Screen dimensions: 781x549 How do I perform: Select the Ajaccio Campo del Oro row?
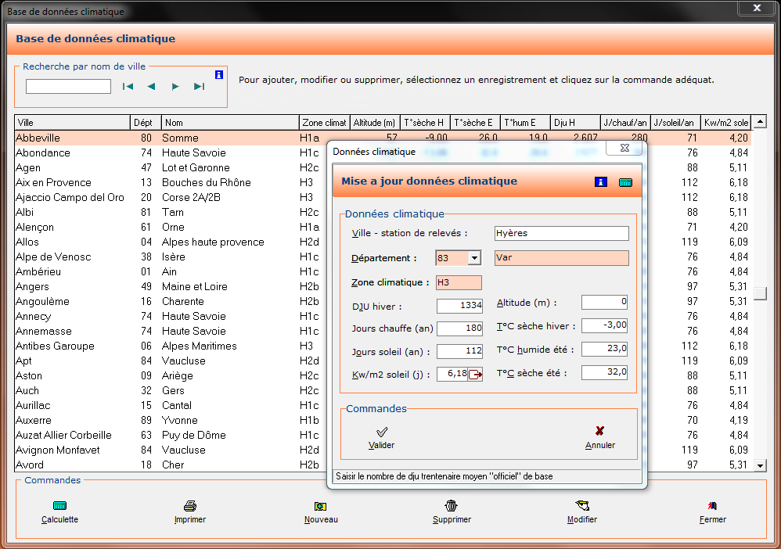(70, 197)
